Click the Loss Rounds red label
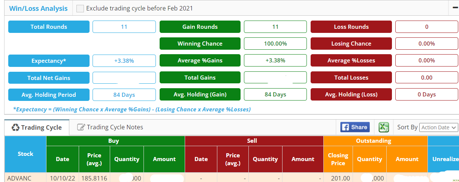This screenshot has height=182, width=459. click(351, 27)
